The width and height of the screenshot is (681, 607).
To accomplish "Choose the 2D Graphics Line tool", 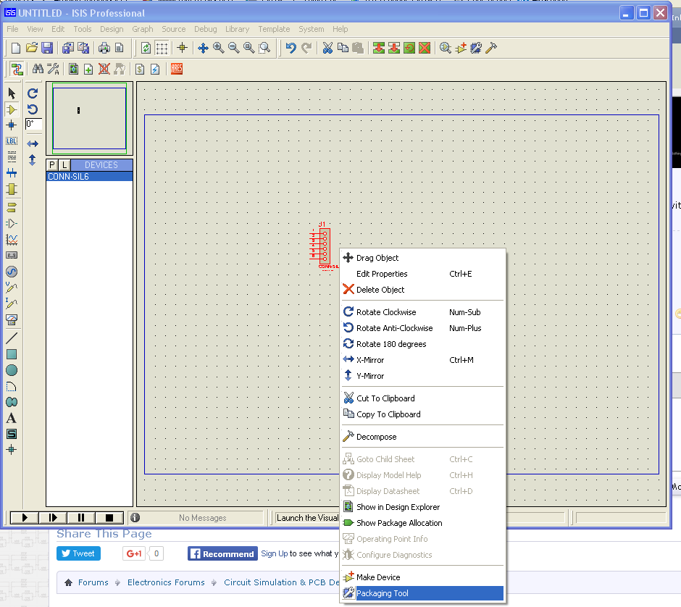I will (12, 338).
